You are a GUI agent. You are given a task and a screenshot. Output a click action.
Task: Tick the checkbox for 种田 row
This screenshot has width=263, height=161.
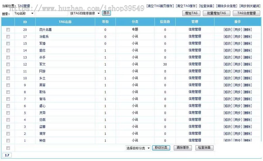point(8,141)
